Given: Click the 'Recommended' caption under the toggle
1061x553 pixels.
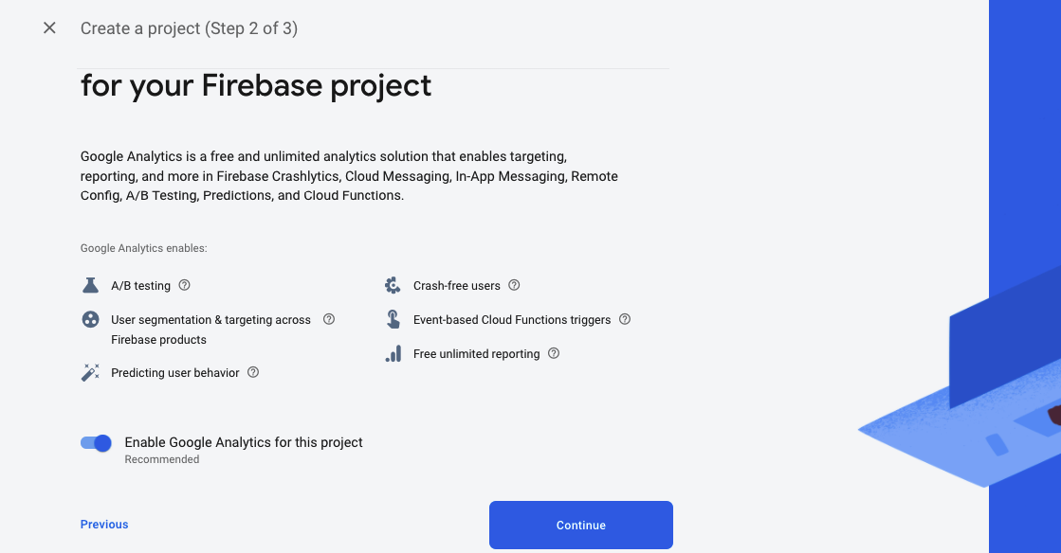Looking at the screenshot, I should tap(162, 459).
